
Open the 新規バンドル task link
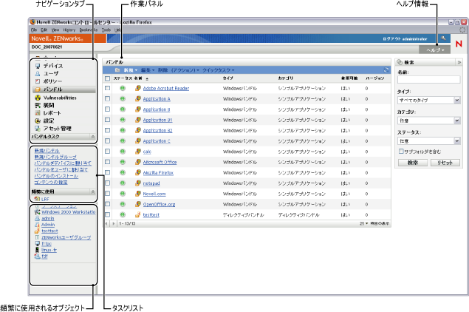[x=47, y=151]
